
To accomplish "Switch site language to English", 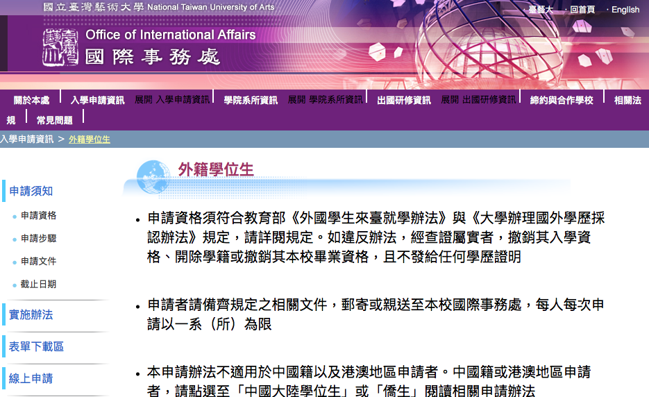I will (625, 10).
